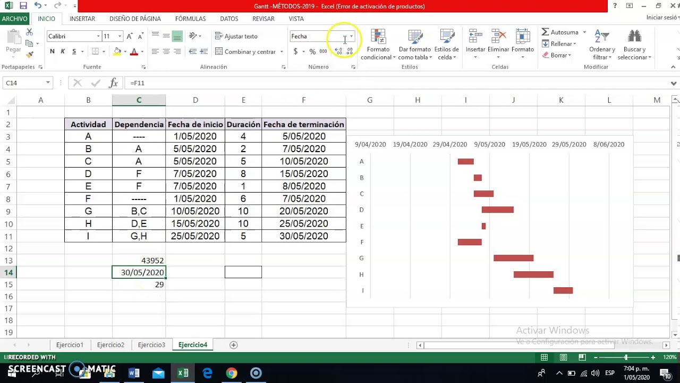Open Dar formato como tabla

coord(414,45)
